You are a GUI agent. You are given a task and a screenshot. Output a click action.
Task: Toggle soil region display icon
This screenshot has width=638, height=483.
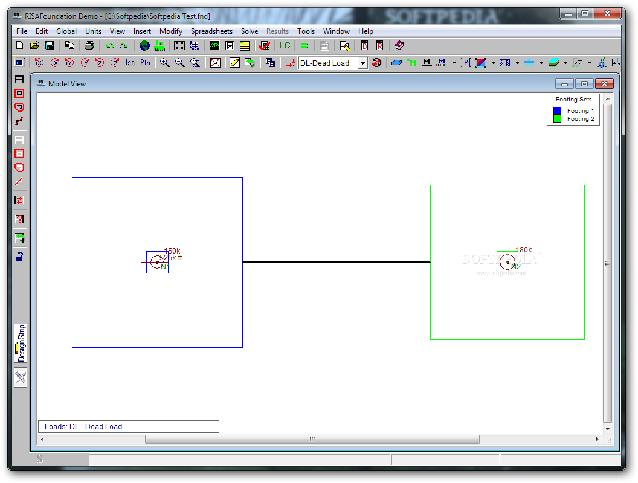554,63
